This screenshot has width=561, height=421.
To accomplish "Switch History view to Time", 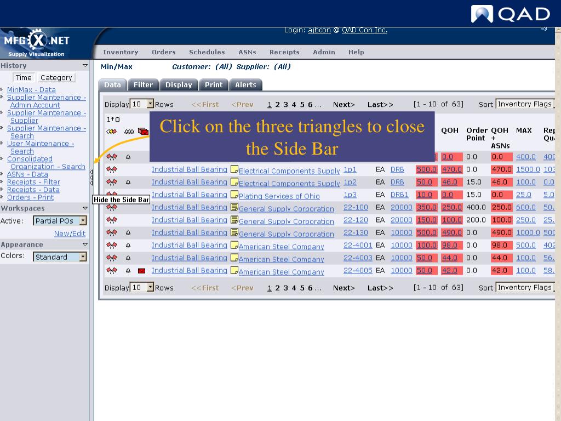I will coord(24,78).
